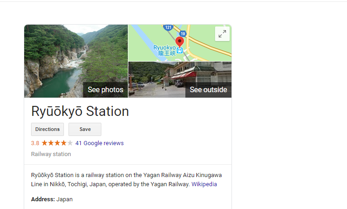Click route 19 shield on map

pyautogui.click(x=183, y=34)
